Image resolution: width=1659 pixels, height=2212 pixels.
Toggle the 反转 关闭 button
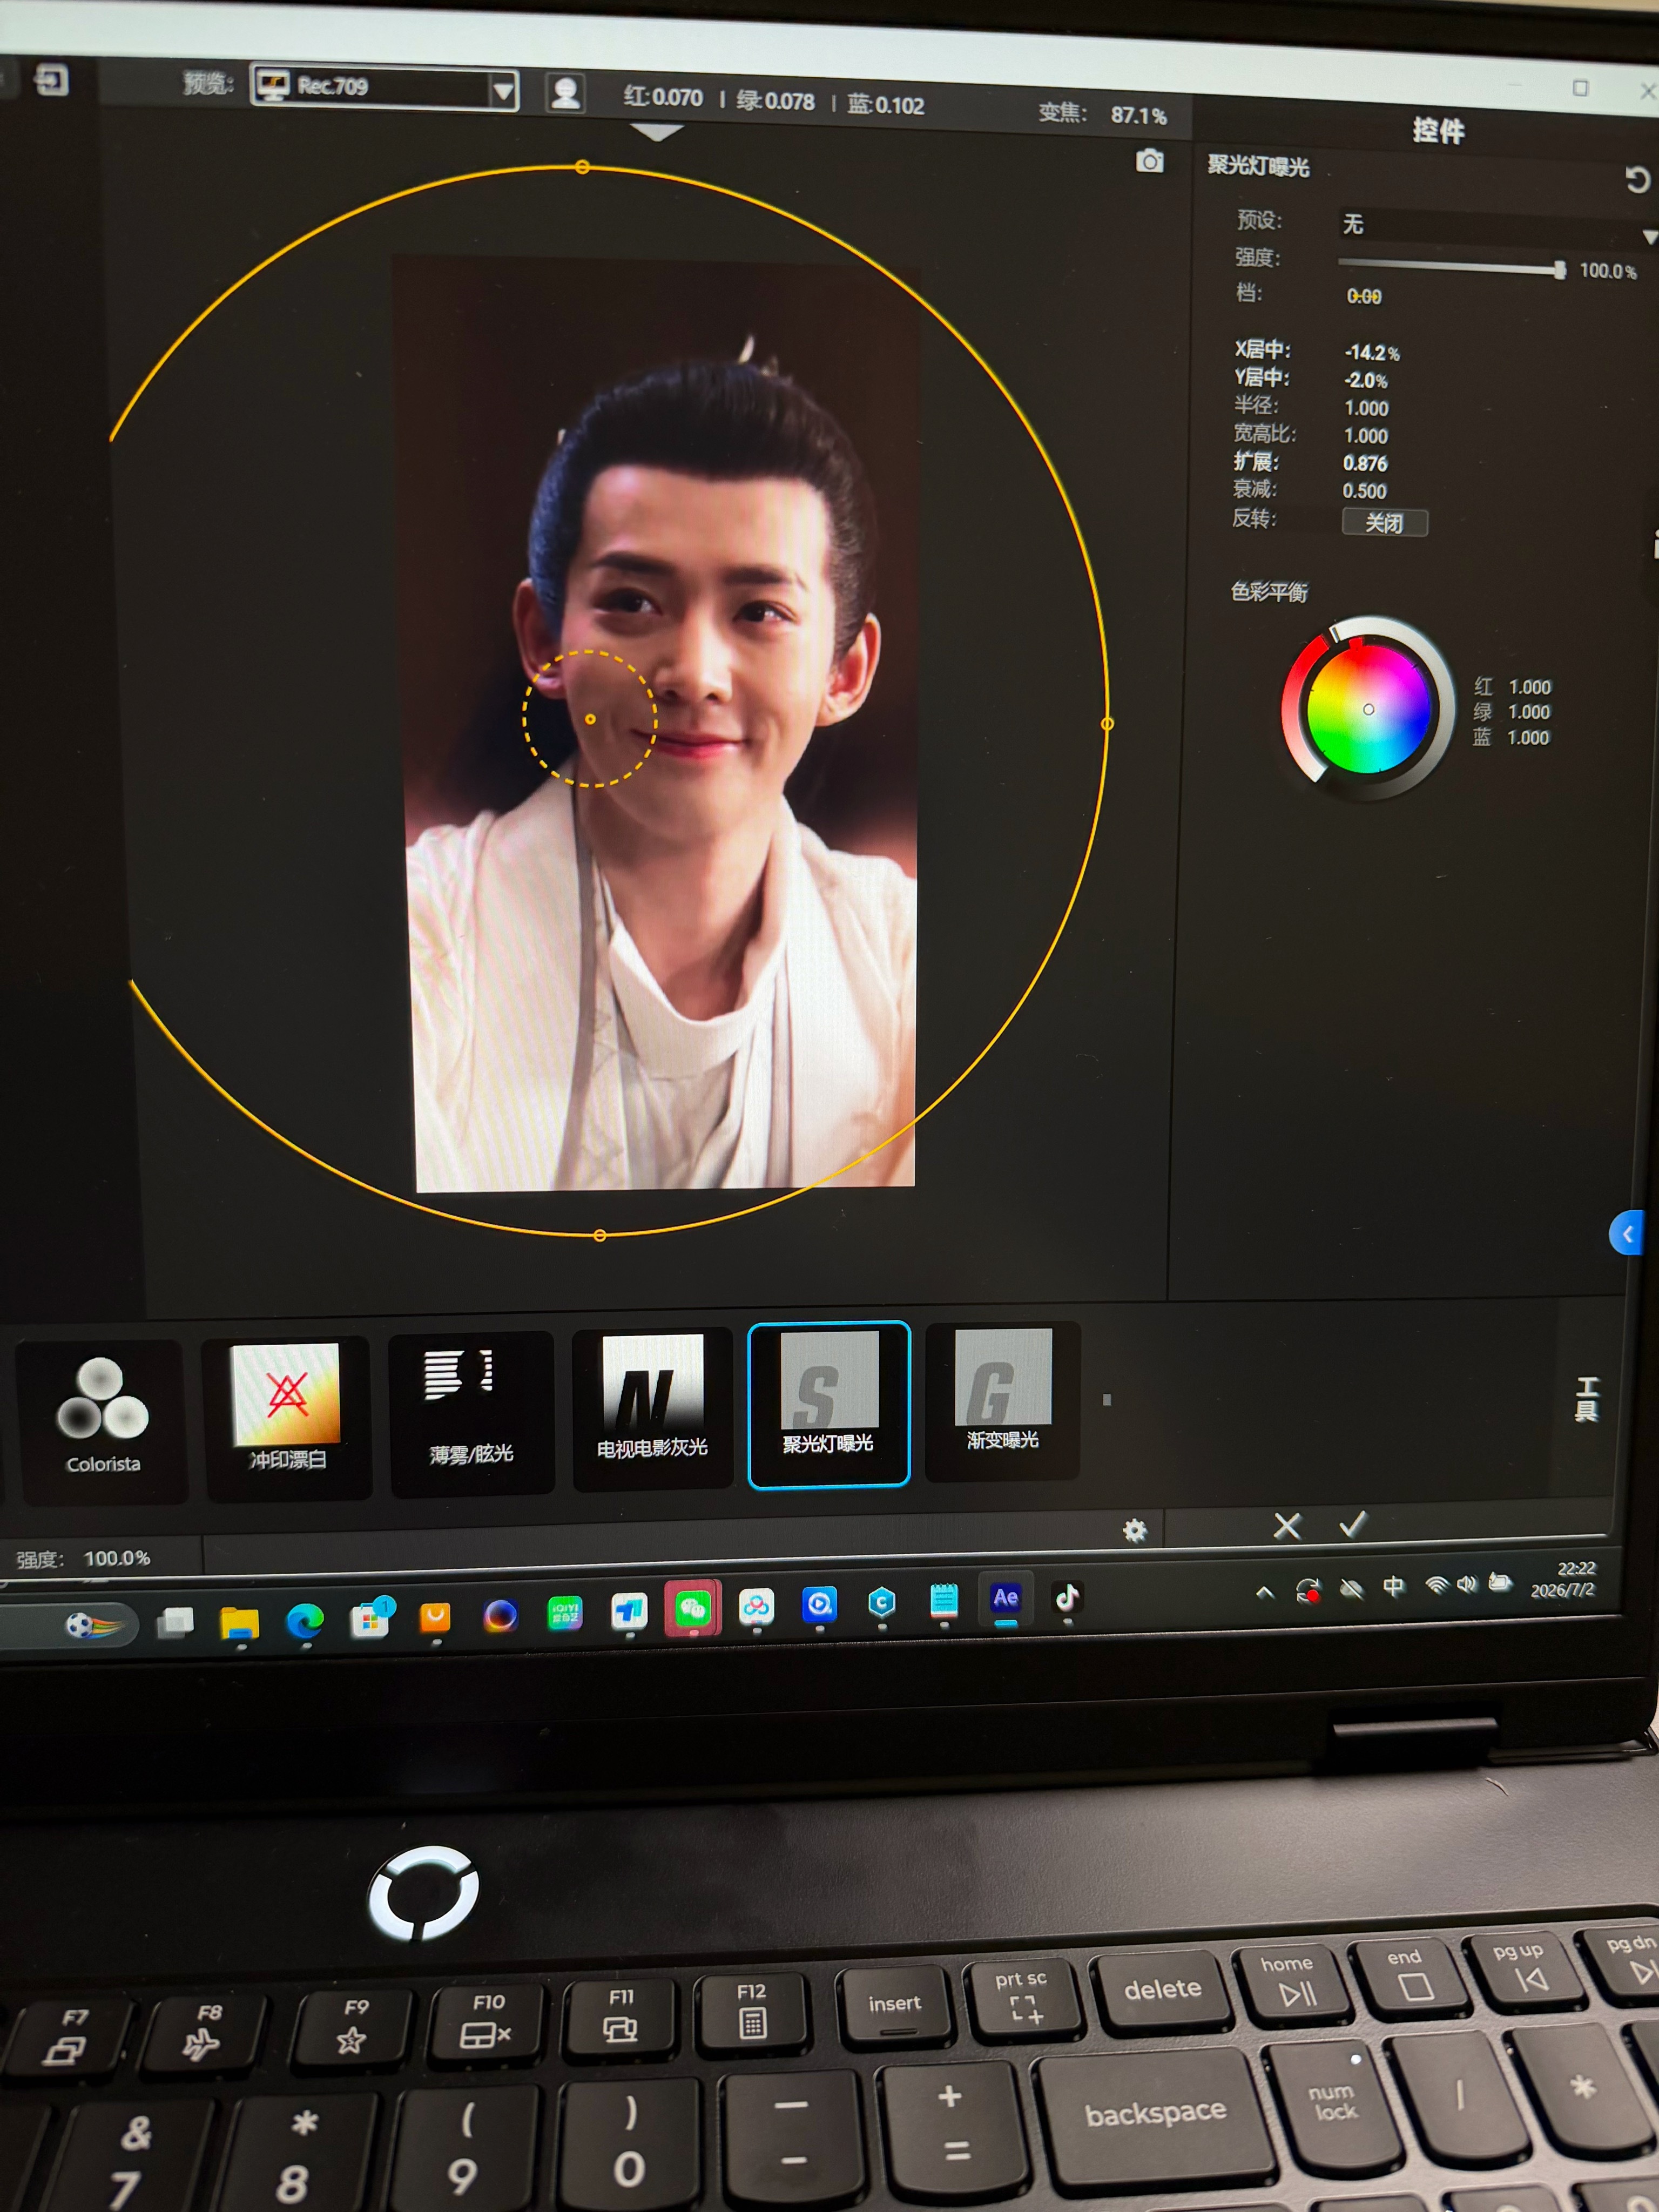pos(1384,522)
